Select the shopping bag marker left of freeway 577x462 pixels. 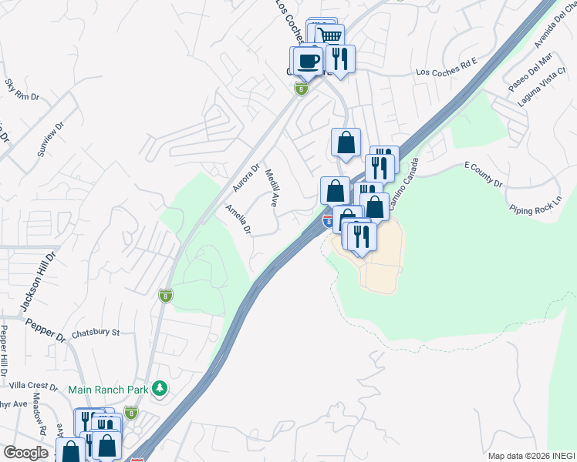335,191
